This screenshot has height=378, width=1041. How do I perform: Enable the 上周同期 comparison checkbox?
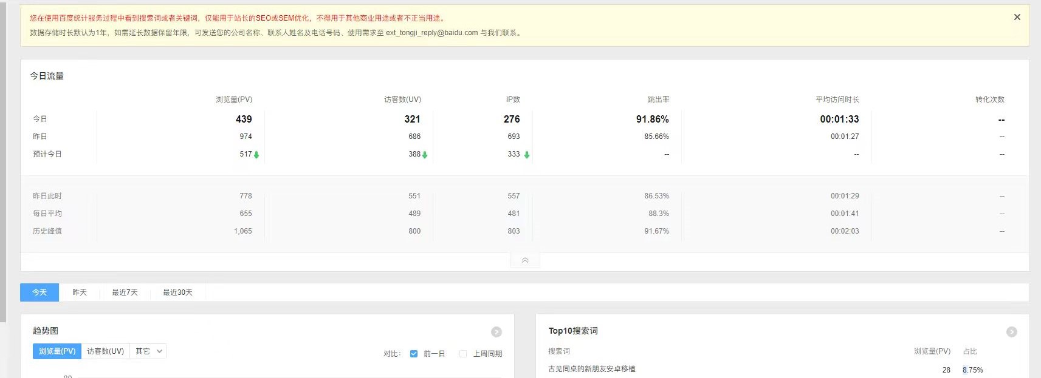click(x=463, y=354)
